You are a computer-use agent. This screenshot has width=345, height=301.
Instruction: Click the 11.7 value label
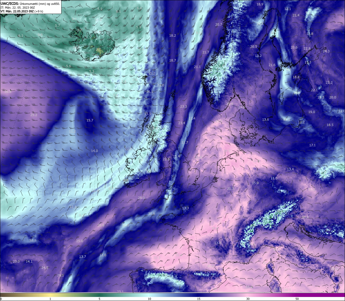tap(185, 143)
